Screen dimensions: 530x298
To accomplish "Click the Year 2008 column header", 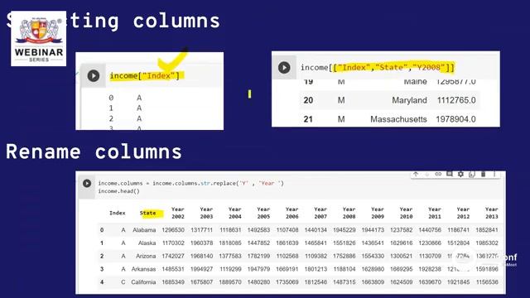I will tap(349, 213).
